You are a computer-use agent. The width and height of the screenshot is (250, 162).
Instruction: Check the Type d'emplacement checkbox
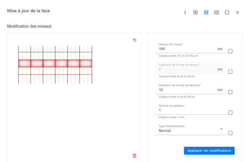[230, 133]
